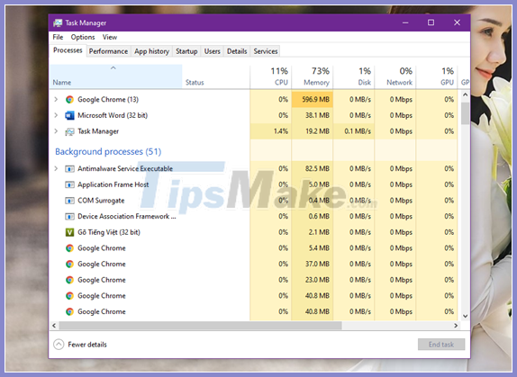Image resolution: width=517 pixels, height=377 pixels.
Task: Click the Task Manager title bar icon
Action: coord(58,22)
